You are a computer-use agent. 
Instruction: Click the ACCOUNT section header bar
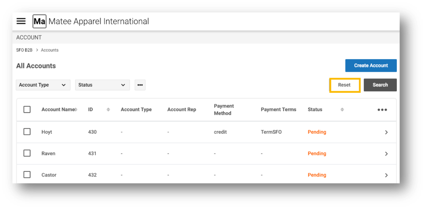[206, 38]
